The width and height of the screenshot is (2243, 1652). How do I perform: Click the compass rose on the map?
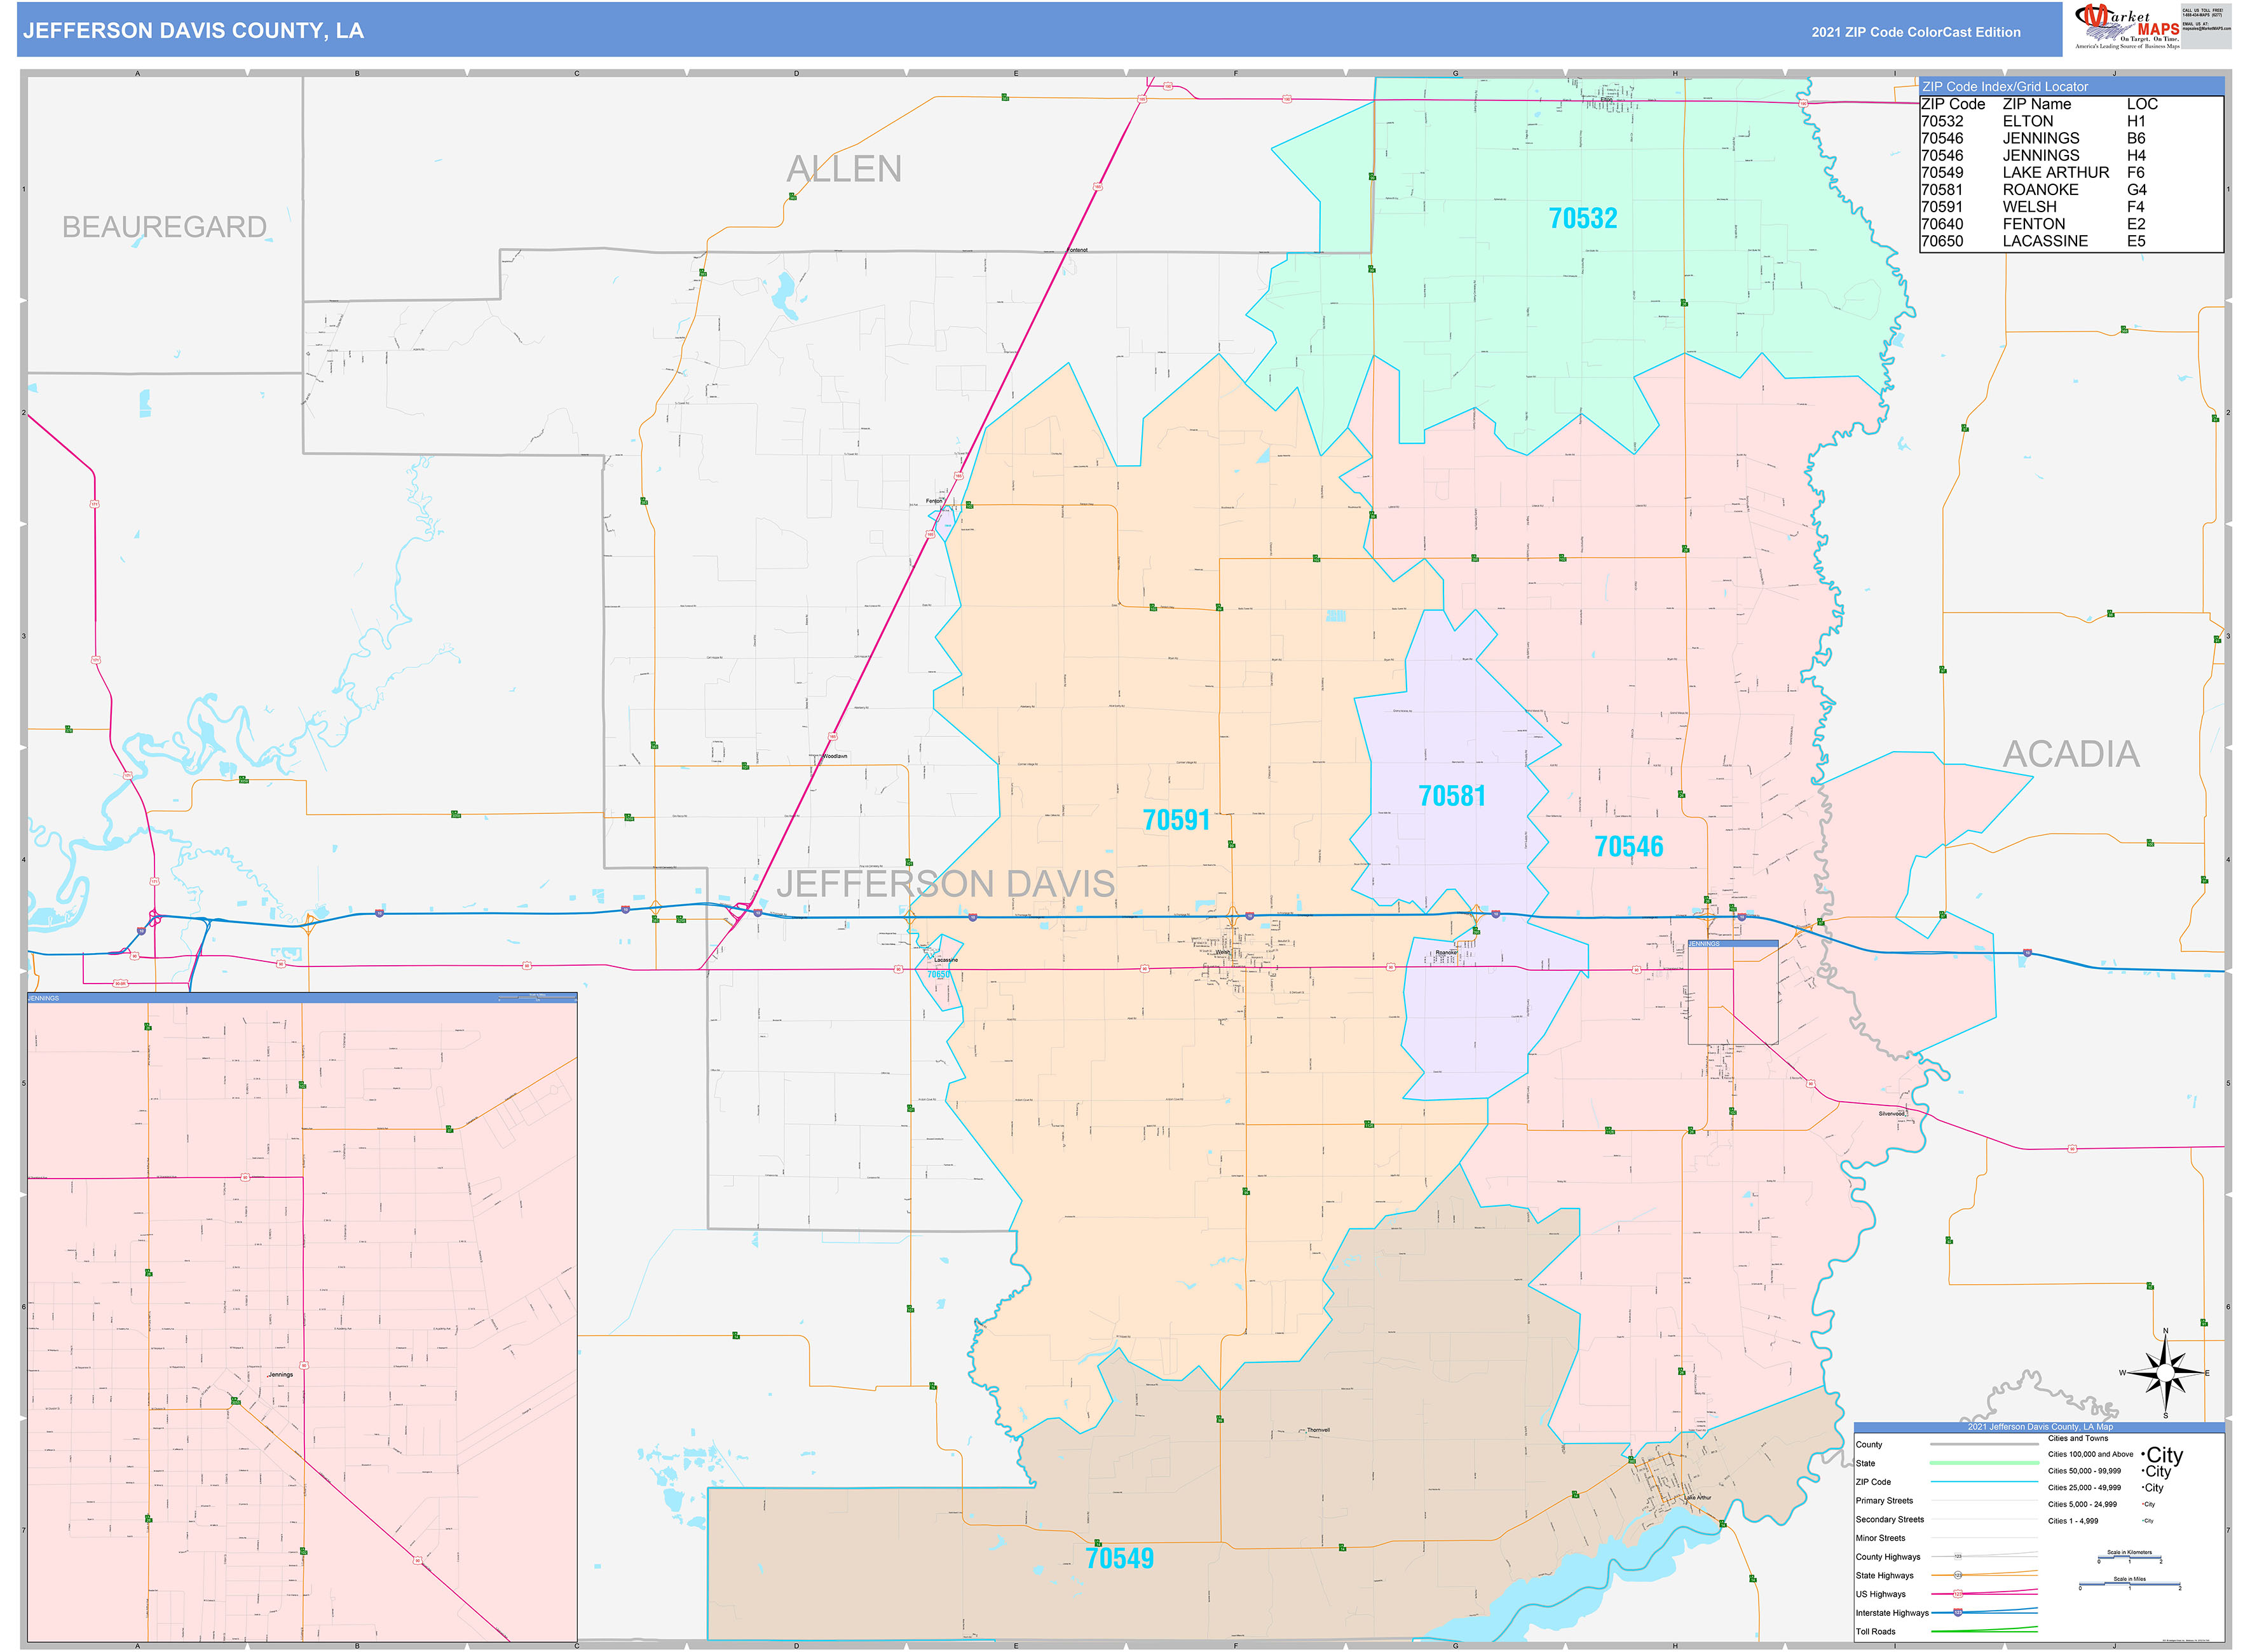pyautogui.click(x=2165, y=1372)
